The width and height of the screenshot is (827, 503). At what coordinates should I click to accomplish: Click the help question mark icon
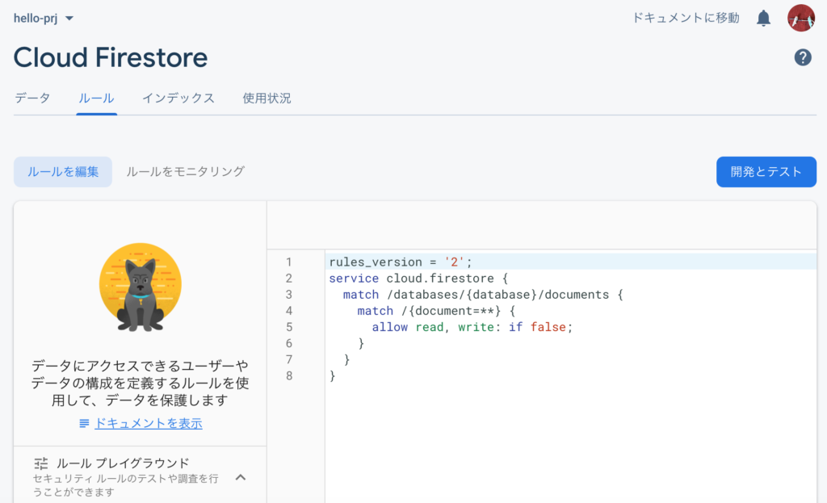(802, 57)
